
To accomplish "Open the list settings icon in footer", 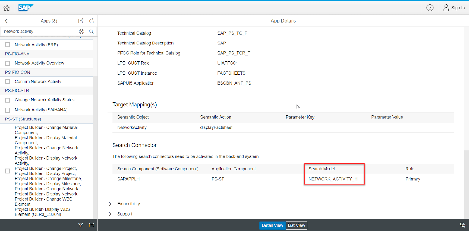I will pos(91,225).
